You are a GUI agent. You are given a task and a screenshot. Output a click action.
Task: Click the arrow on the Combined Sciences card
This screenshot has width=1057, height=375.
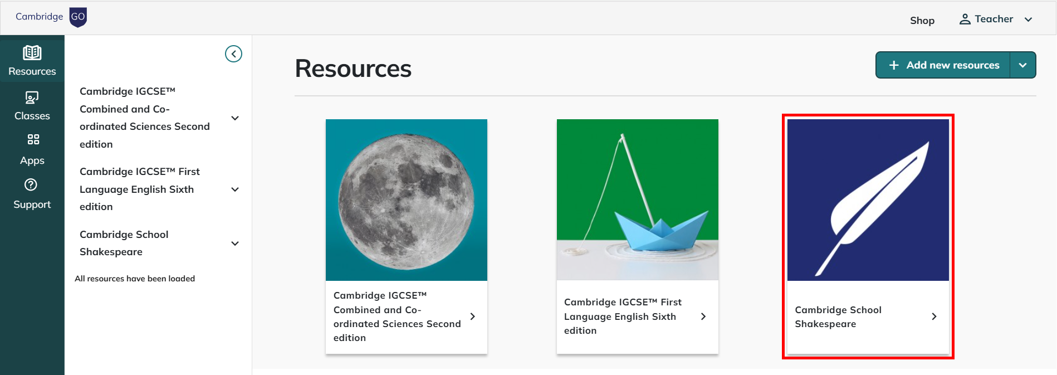click(473, 316)
